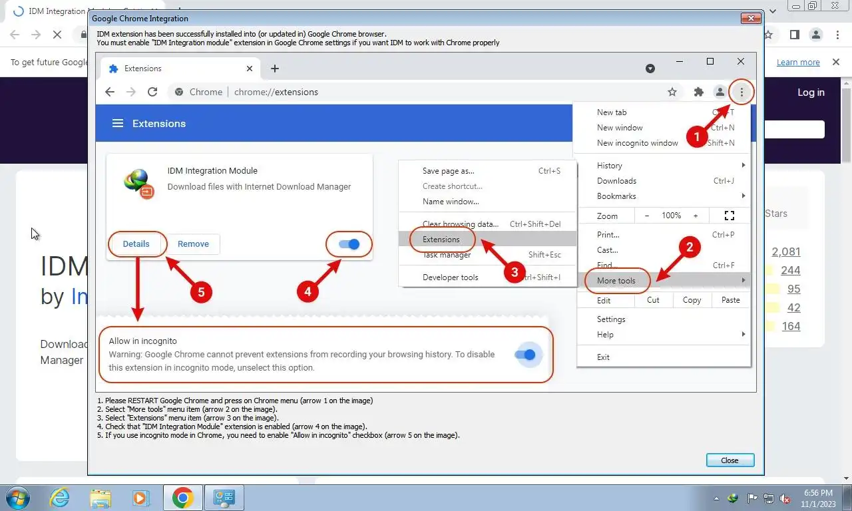Toggle the Allow in incognito switch in the image
The width and height of the screenshot is (852, 511).
(526, 355)
